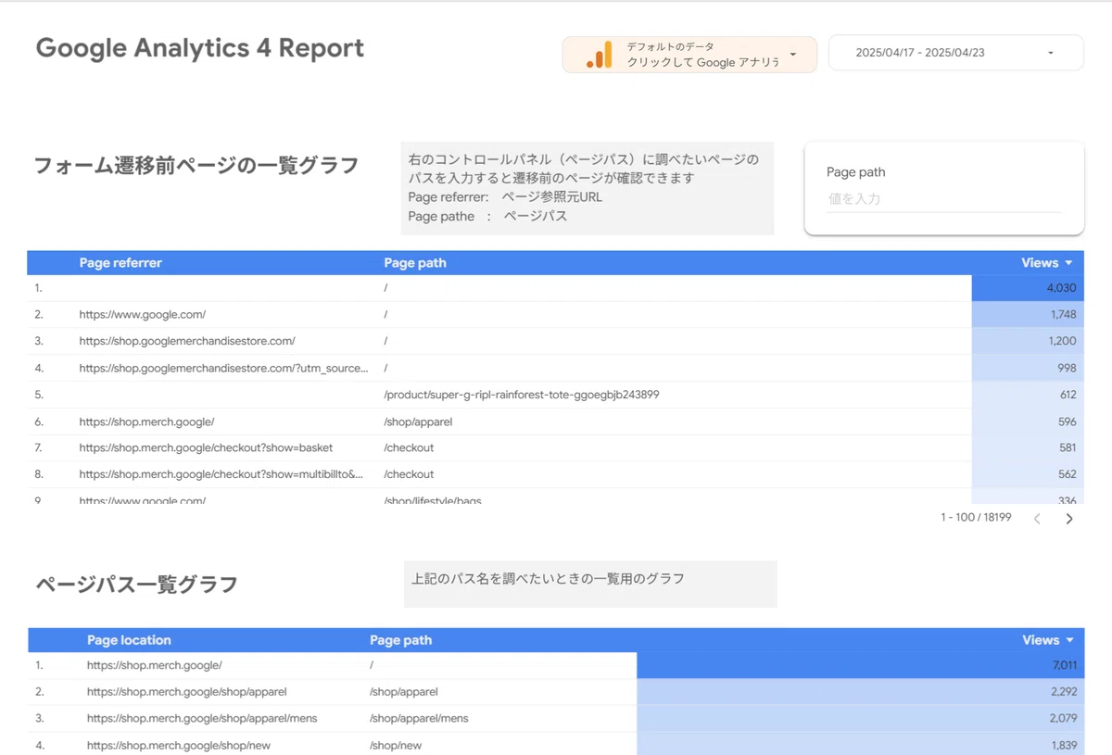Click referrer checkout?show=basket in row 7
Viewport: 1112px width, 755px height.
click(206, 447)
